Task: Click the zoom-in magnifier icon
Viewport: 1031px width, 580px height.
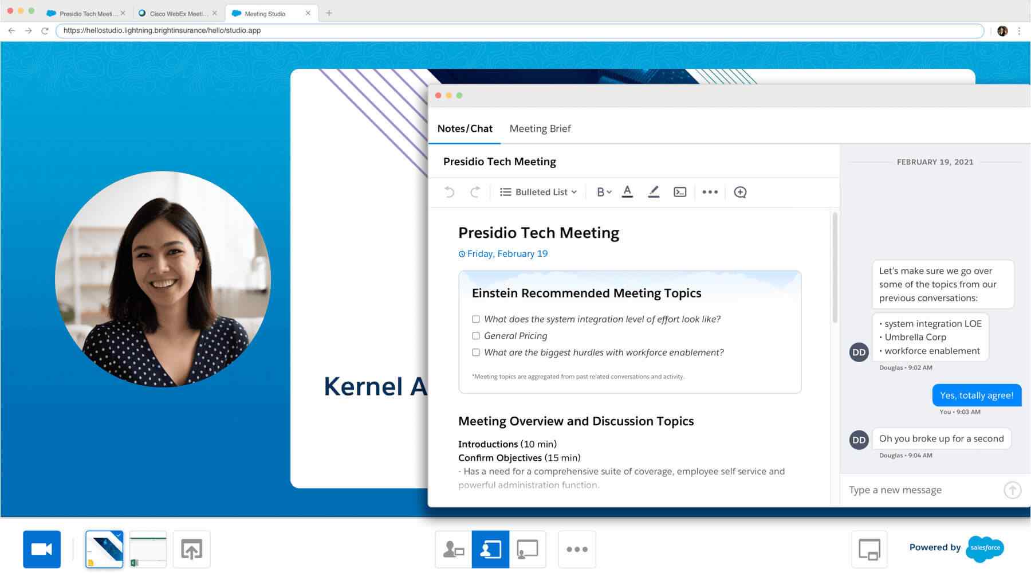Action: tap(740, 192)
